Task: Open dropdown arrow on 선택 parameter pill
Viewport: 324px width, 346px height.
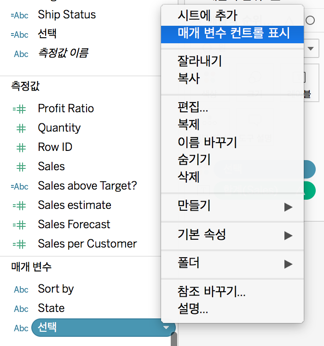Action: coord(166,328)
